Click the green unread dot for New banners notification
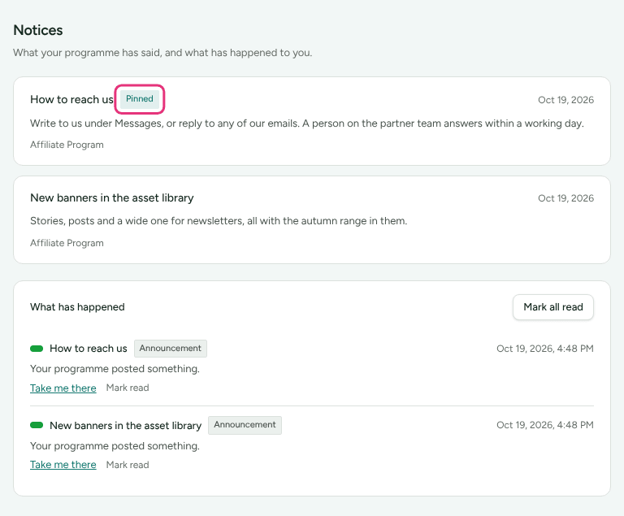 click(x=37, y=425)
